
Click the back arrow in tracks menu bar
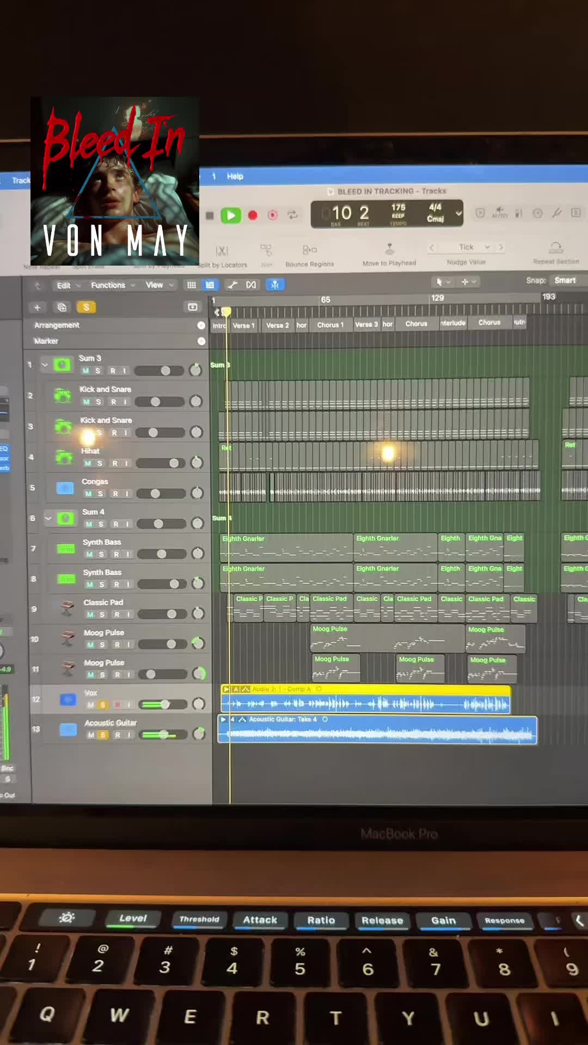38,285
